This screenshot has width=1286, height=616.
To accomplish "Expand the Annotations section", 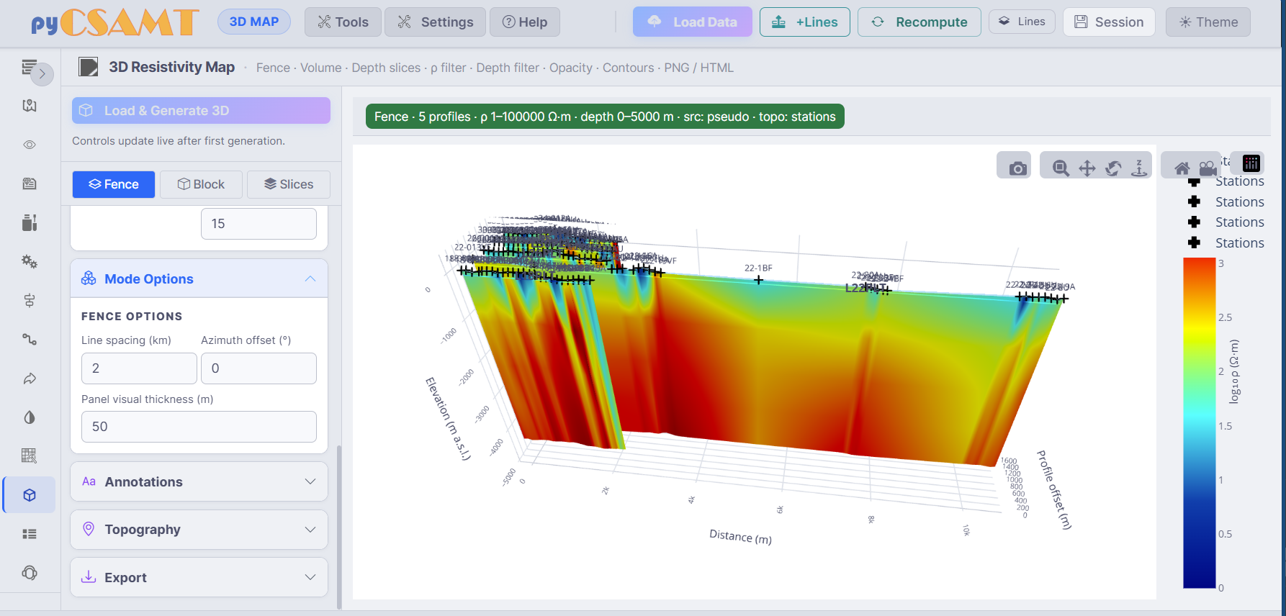I will point(199,481).
